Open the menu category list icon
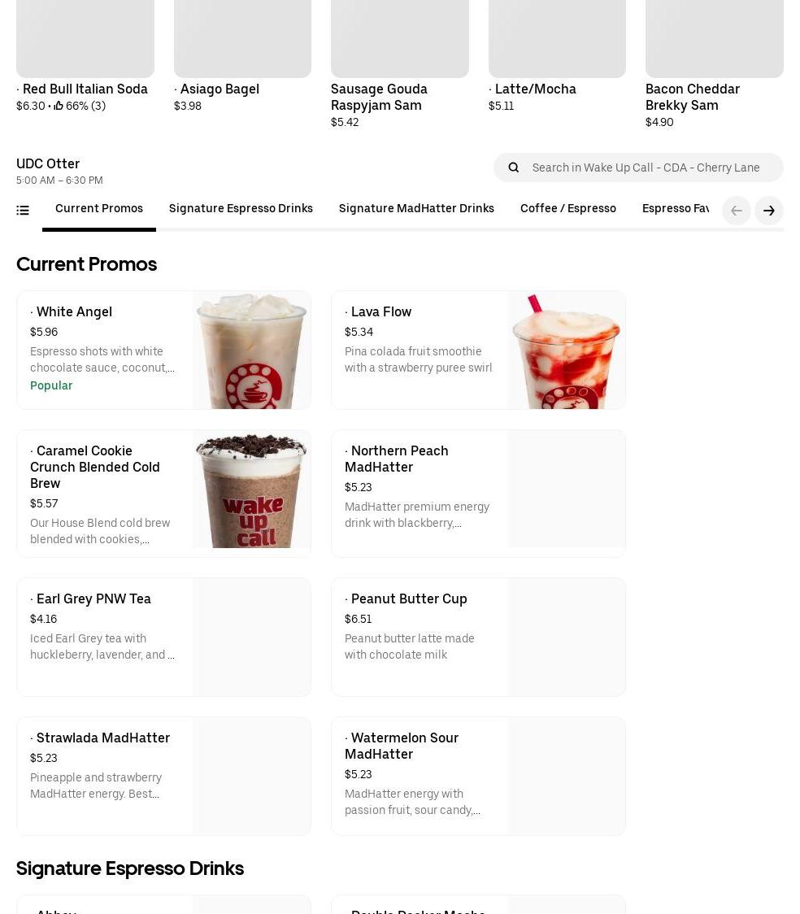 (x=23, y=211)
